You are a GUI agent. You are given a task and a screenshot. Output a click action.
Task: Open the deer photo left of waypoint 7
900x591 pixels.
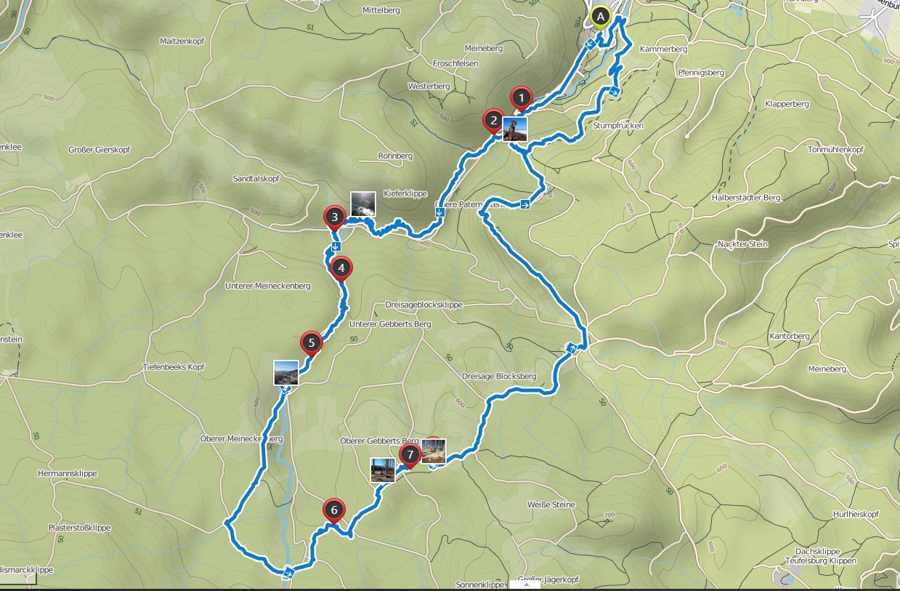click(x=383, y=470)
